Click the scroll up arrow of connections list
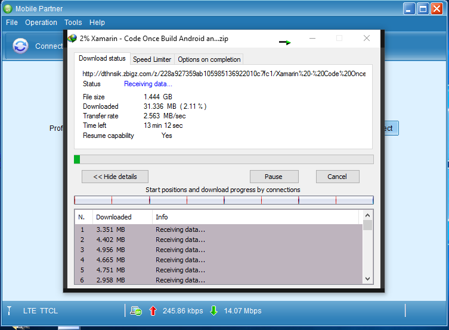The width and height of the screenshot is (449, 330). click(x=368, y=215)
